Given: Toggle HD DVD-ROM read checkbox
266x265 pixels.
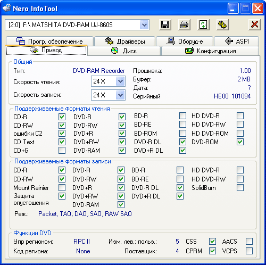Looking at the screenshot, I should point(240,134).
